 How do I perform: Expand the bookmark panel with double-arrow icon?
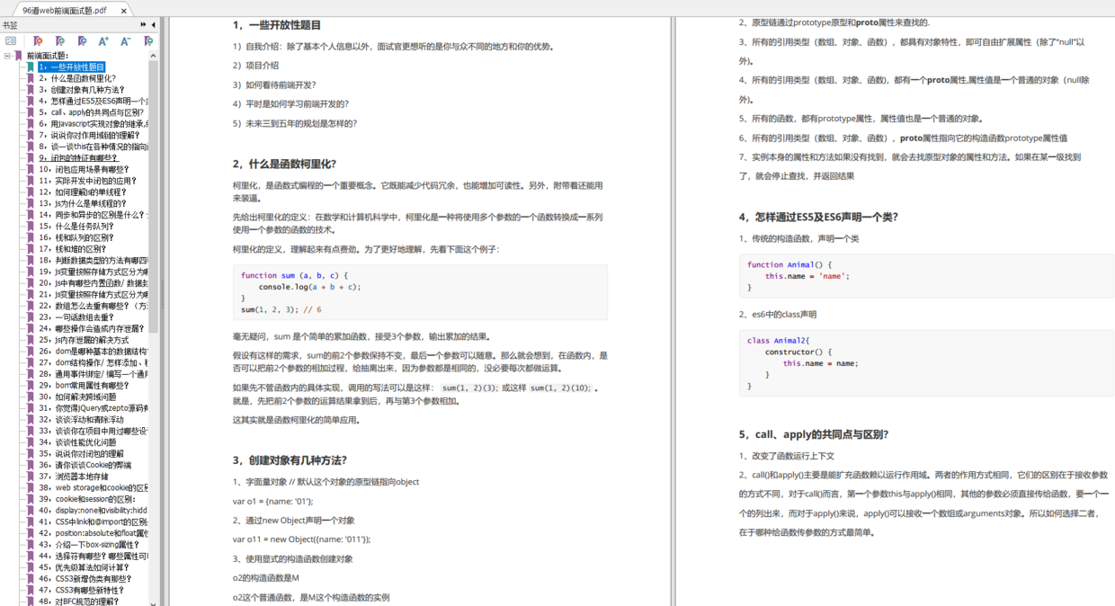coord(143,25)
